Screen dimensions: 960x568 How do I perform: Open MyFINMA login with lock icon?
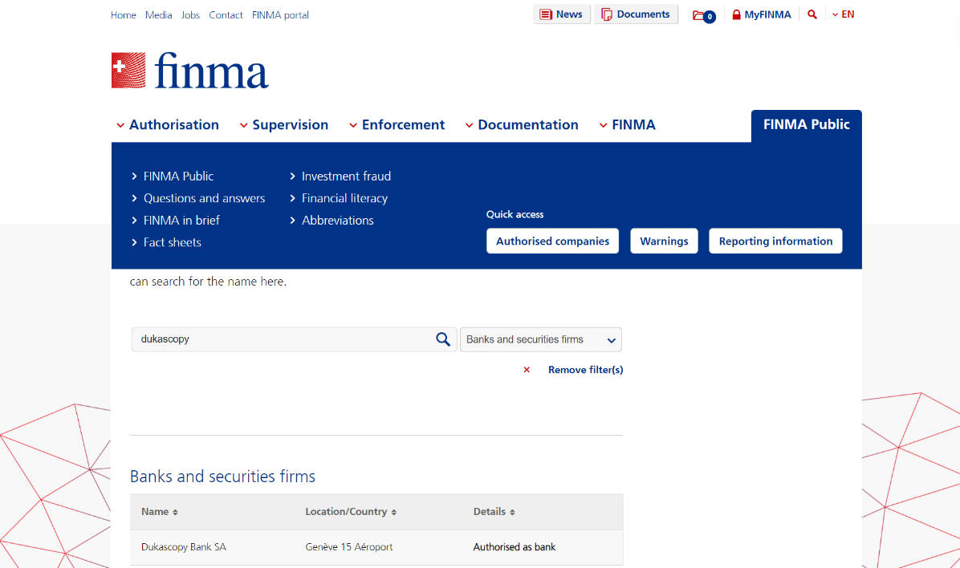click(761, 14)
